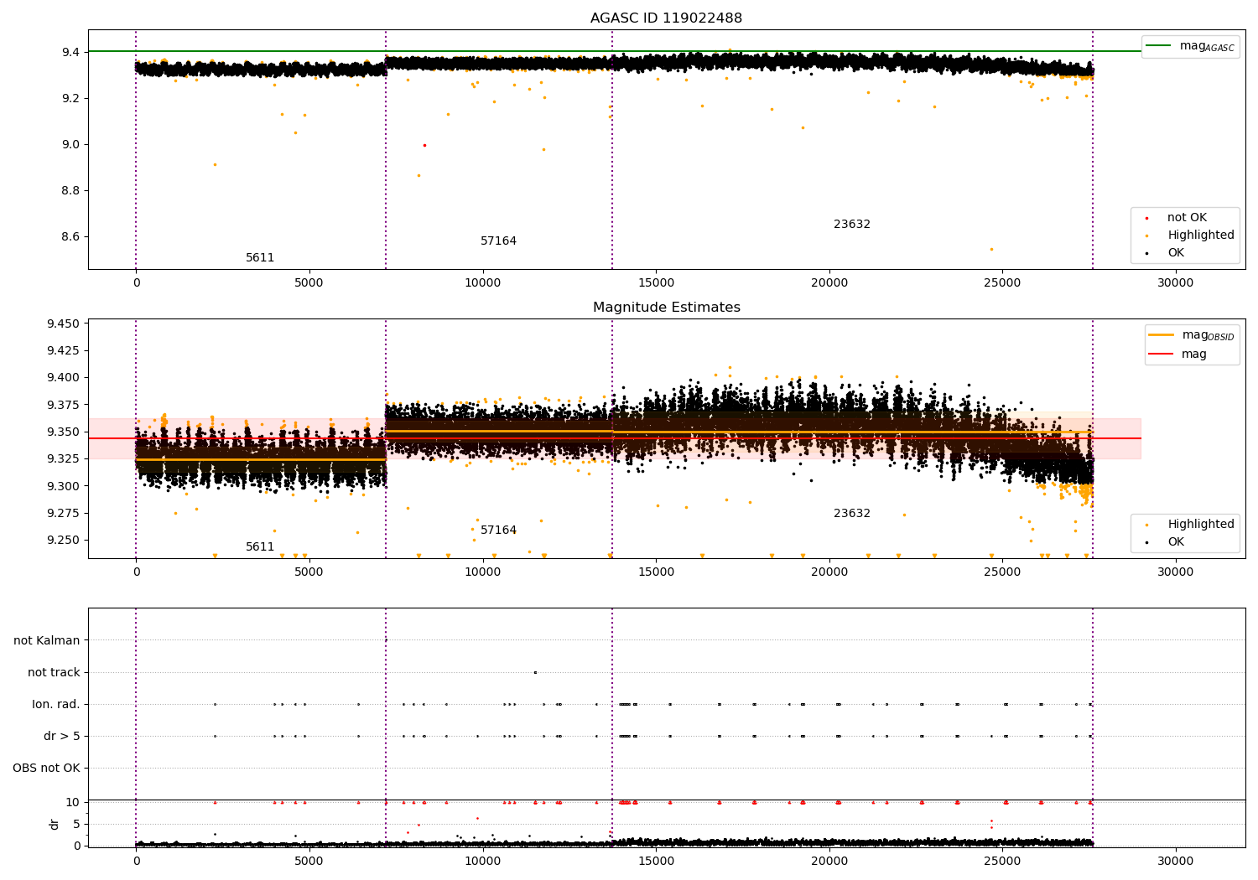Click the '8.6' y-tick of the top plot
Viewport: 1258px width, 880px height.
pyautogui.click(x=70, y=237)
